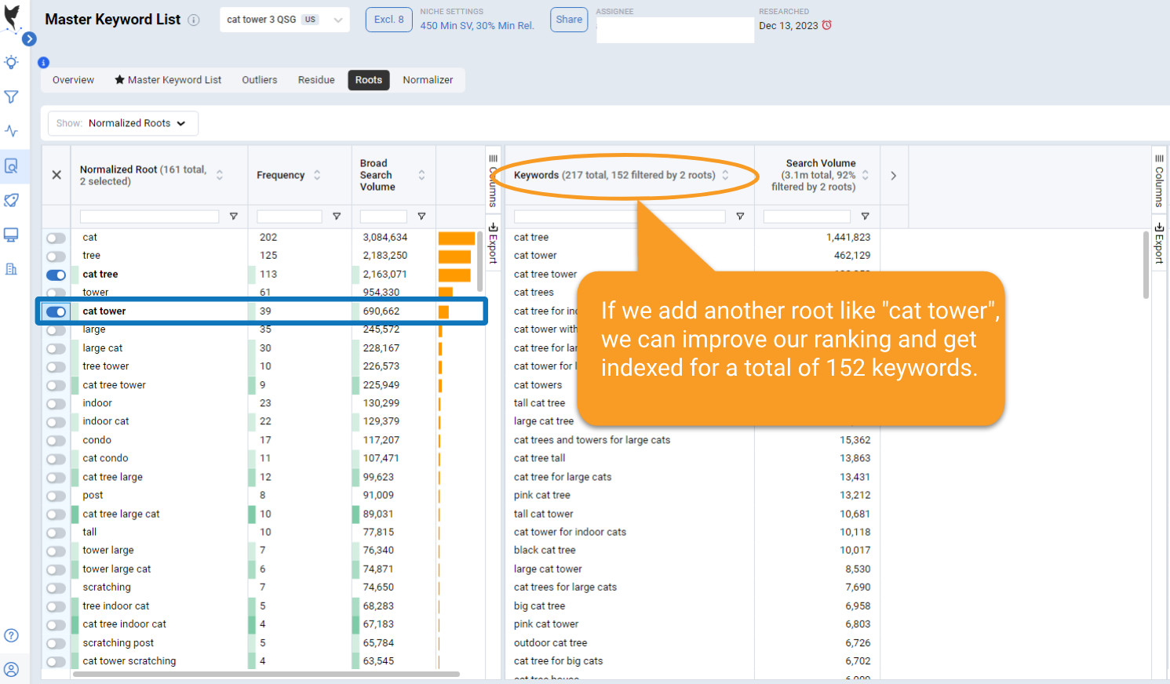Click the Share button
This screenshot has height=684, width=1170.
coord(569,20)
